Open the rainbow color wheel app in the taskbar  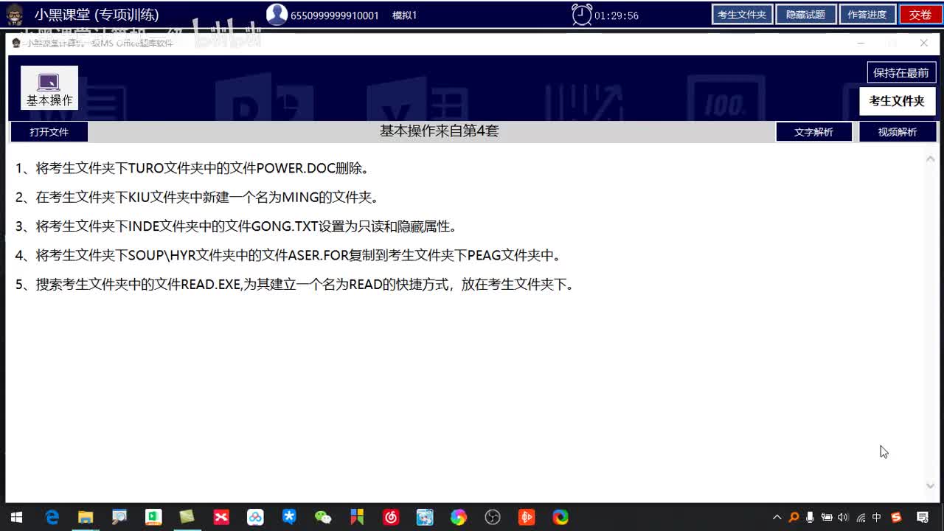[x=459, y=517]
